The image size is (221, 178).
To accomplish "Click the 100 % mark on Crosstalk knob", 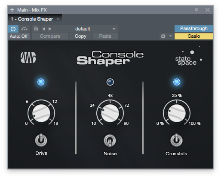I will tap(194, 123).
